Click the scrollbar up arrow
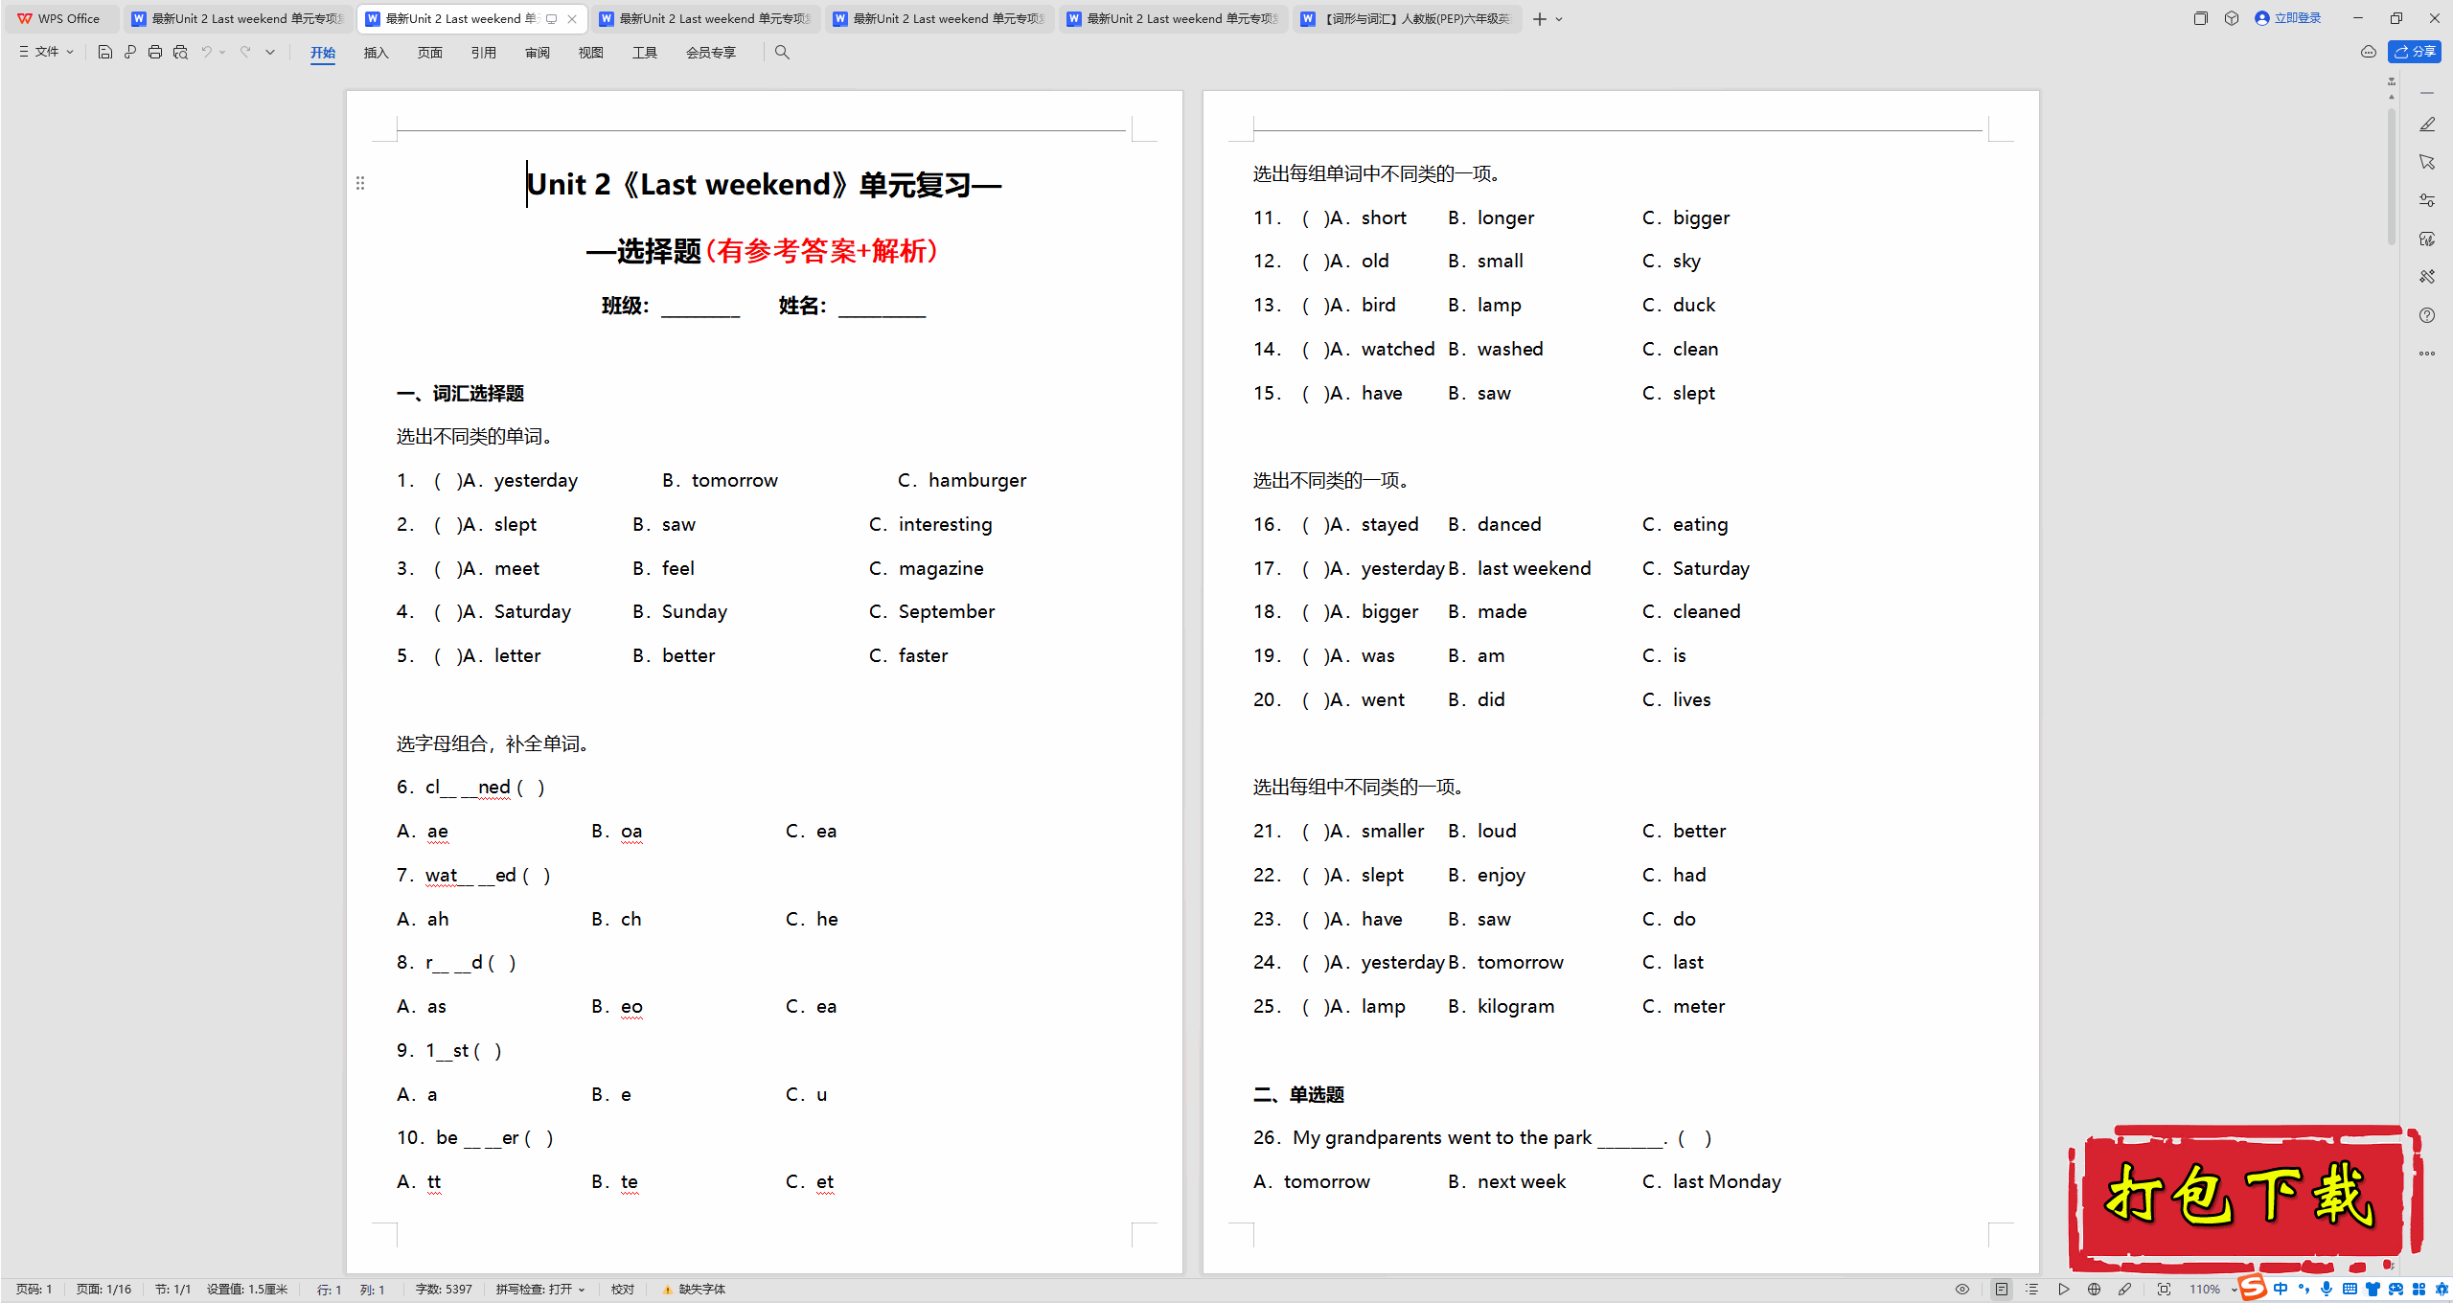2453x1303 pixels. 2392,97
